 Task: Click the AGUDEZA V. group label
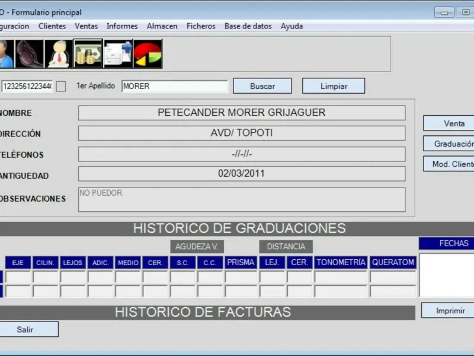(x=197, y=247)
